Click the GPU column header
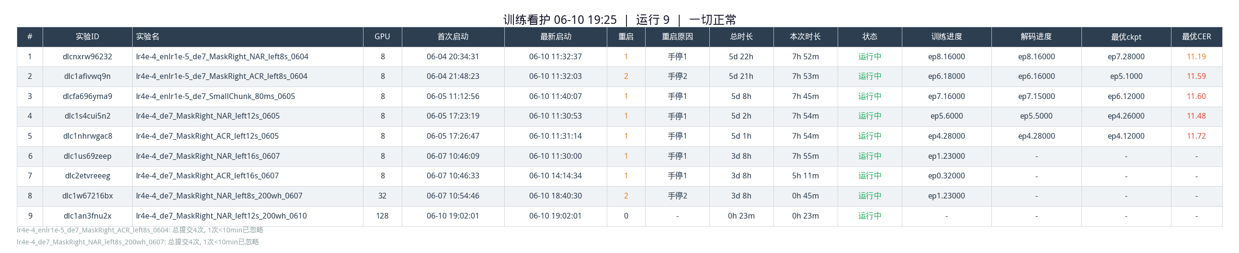1239x253 pixels. click(382, 36)
